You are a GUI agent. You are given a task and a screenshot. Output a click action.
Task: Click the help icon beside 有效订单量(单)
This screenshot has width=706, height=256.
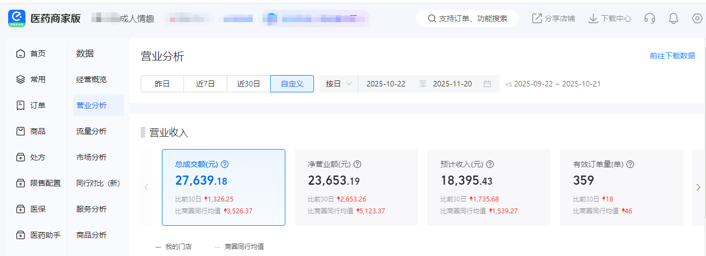coord(630,164)
